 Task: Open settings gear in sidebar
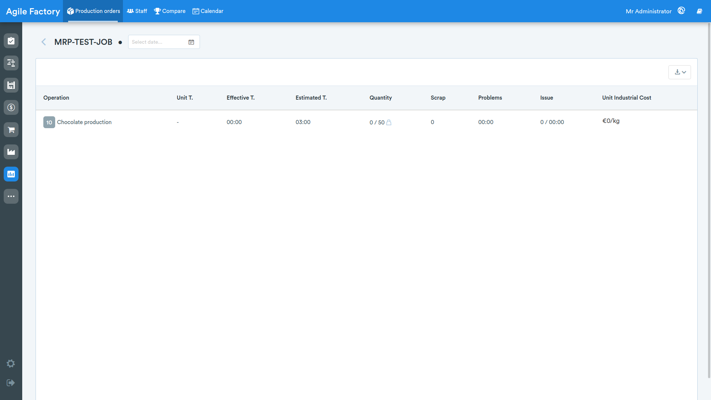[x=11, y=363]
